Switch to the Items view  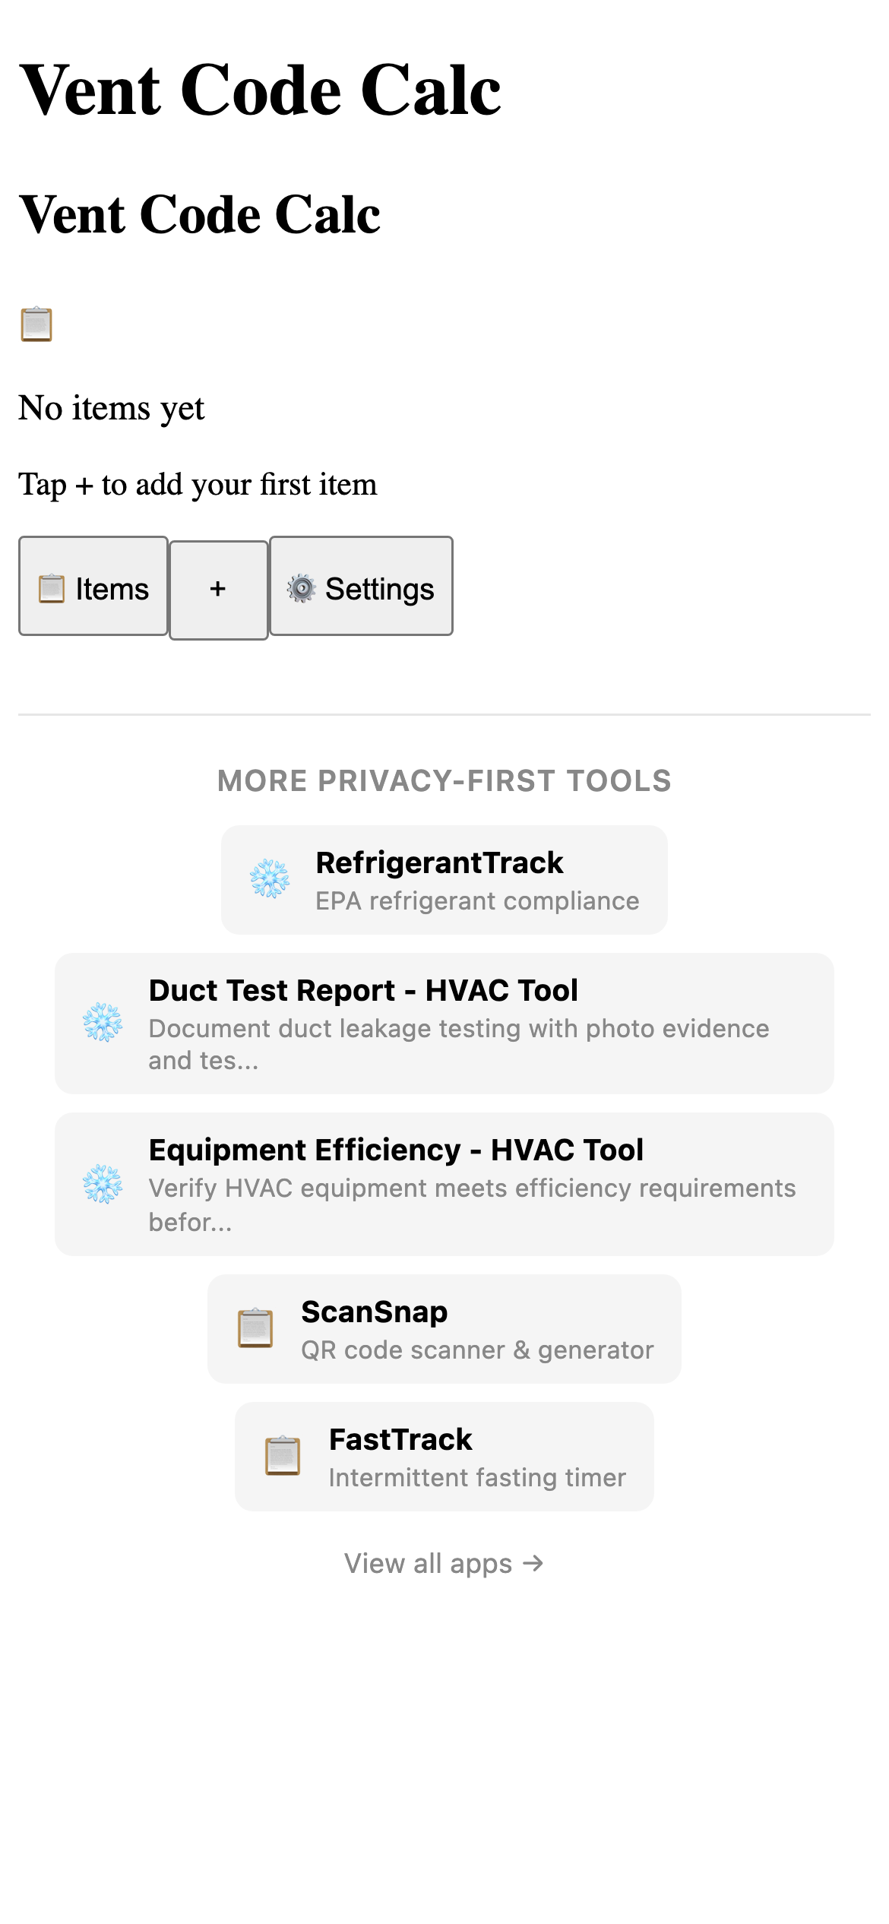(x=93, y=587)
